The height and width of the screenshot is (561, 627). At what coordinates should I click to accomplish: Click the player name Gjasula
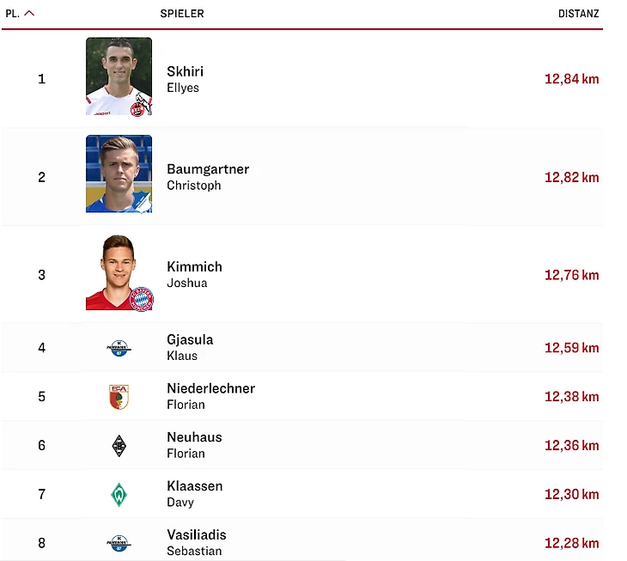coord(190,339)
